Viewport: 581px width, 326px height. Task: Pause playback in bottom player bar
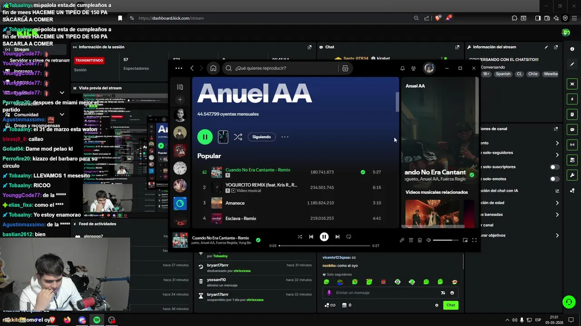324,236
